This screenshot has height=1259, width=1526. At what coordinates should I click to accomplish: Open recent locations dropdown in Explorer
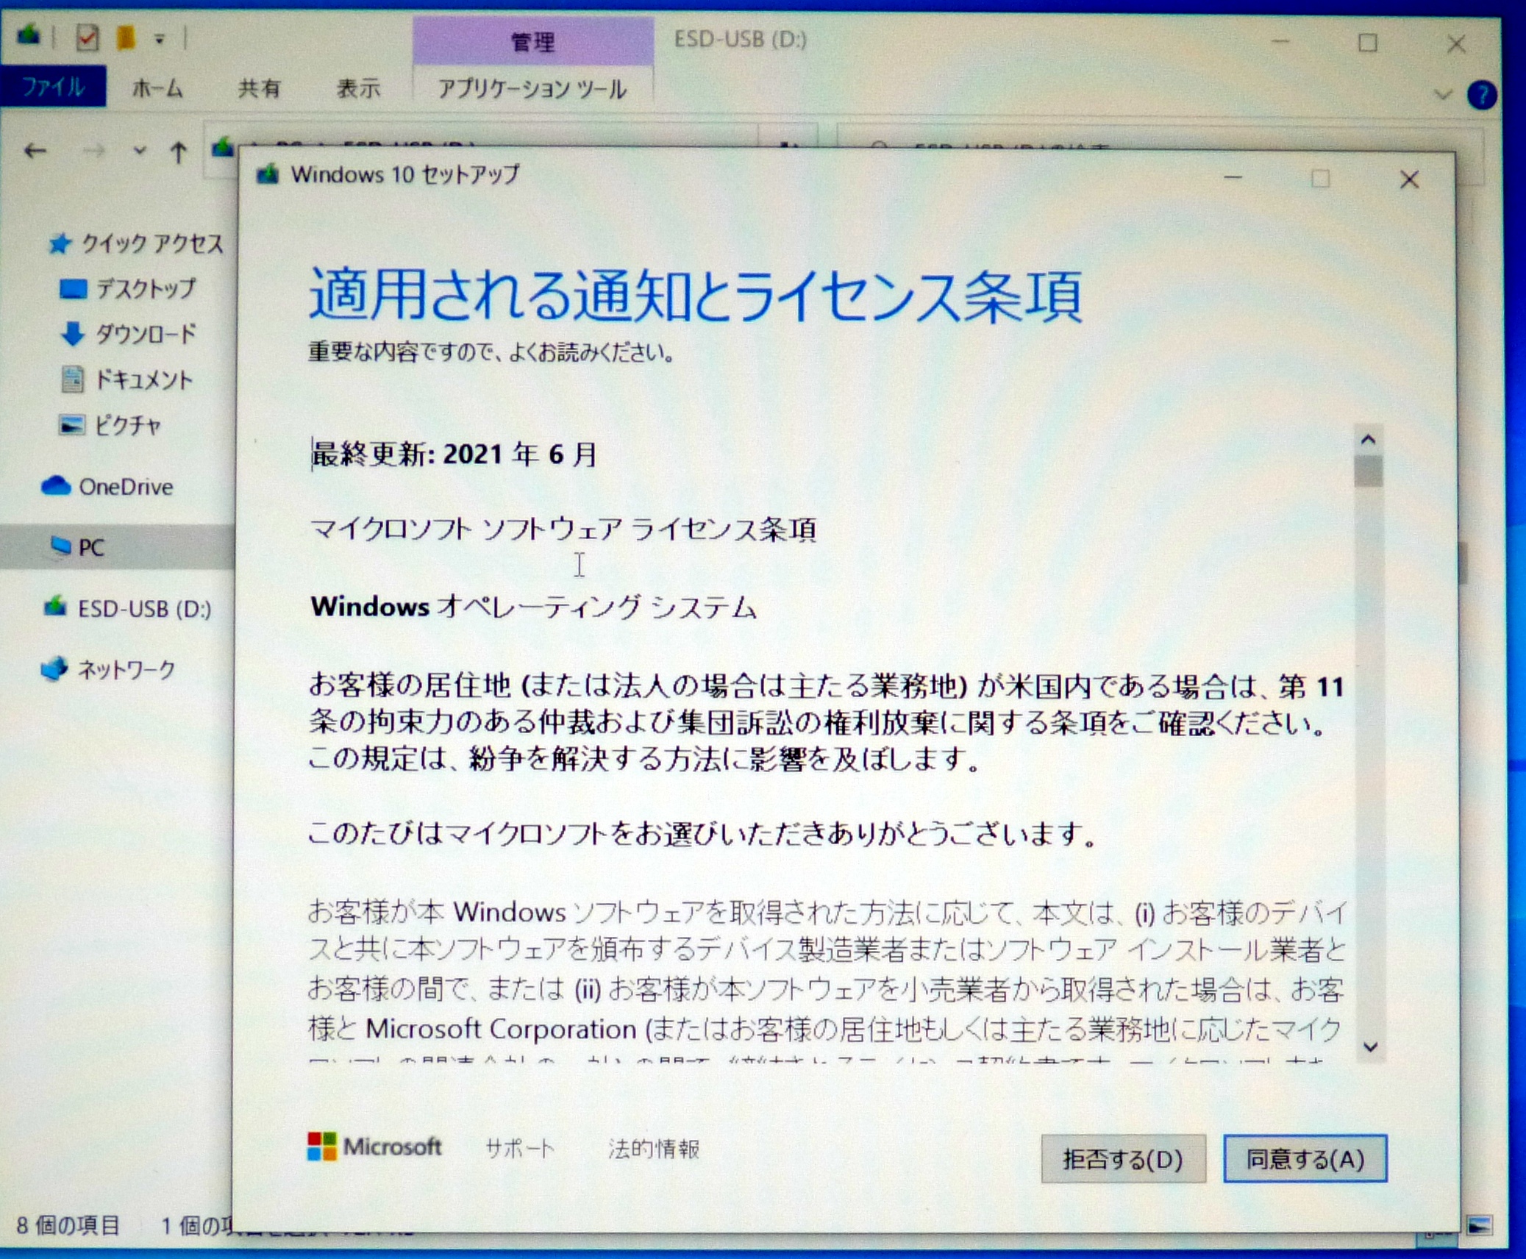click(139, 151)
